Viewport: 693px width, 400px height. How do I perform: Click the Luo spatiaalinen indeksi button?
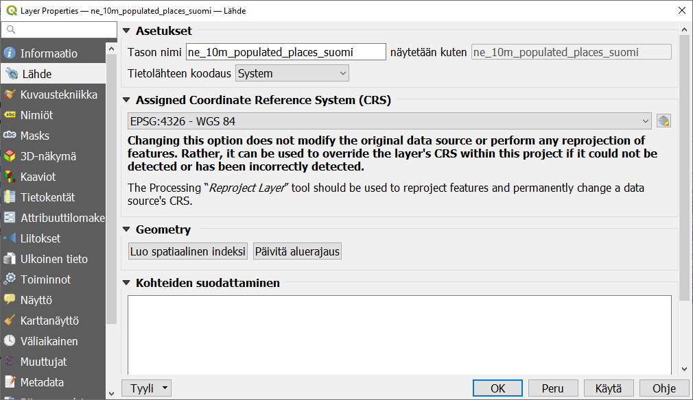188,251
